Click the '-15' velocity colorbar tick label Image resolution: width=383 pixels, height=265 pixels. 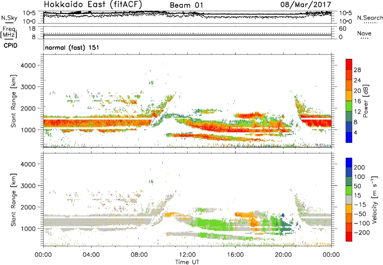[x=360, y=205]
